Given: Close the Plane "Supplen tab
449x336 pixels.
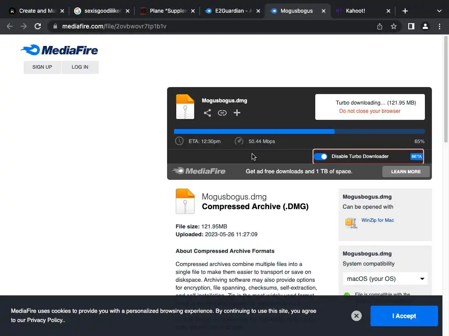Looking at the screenshot, I should (193, 11).
